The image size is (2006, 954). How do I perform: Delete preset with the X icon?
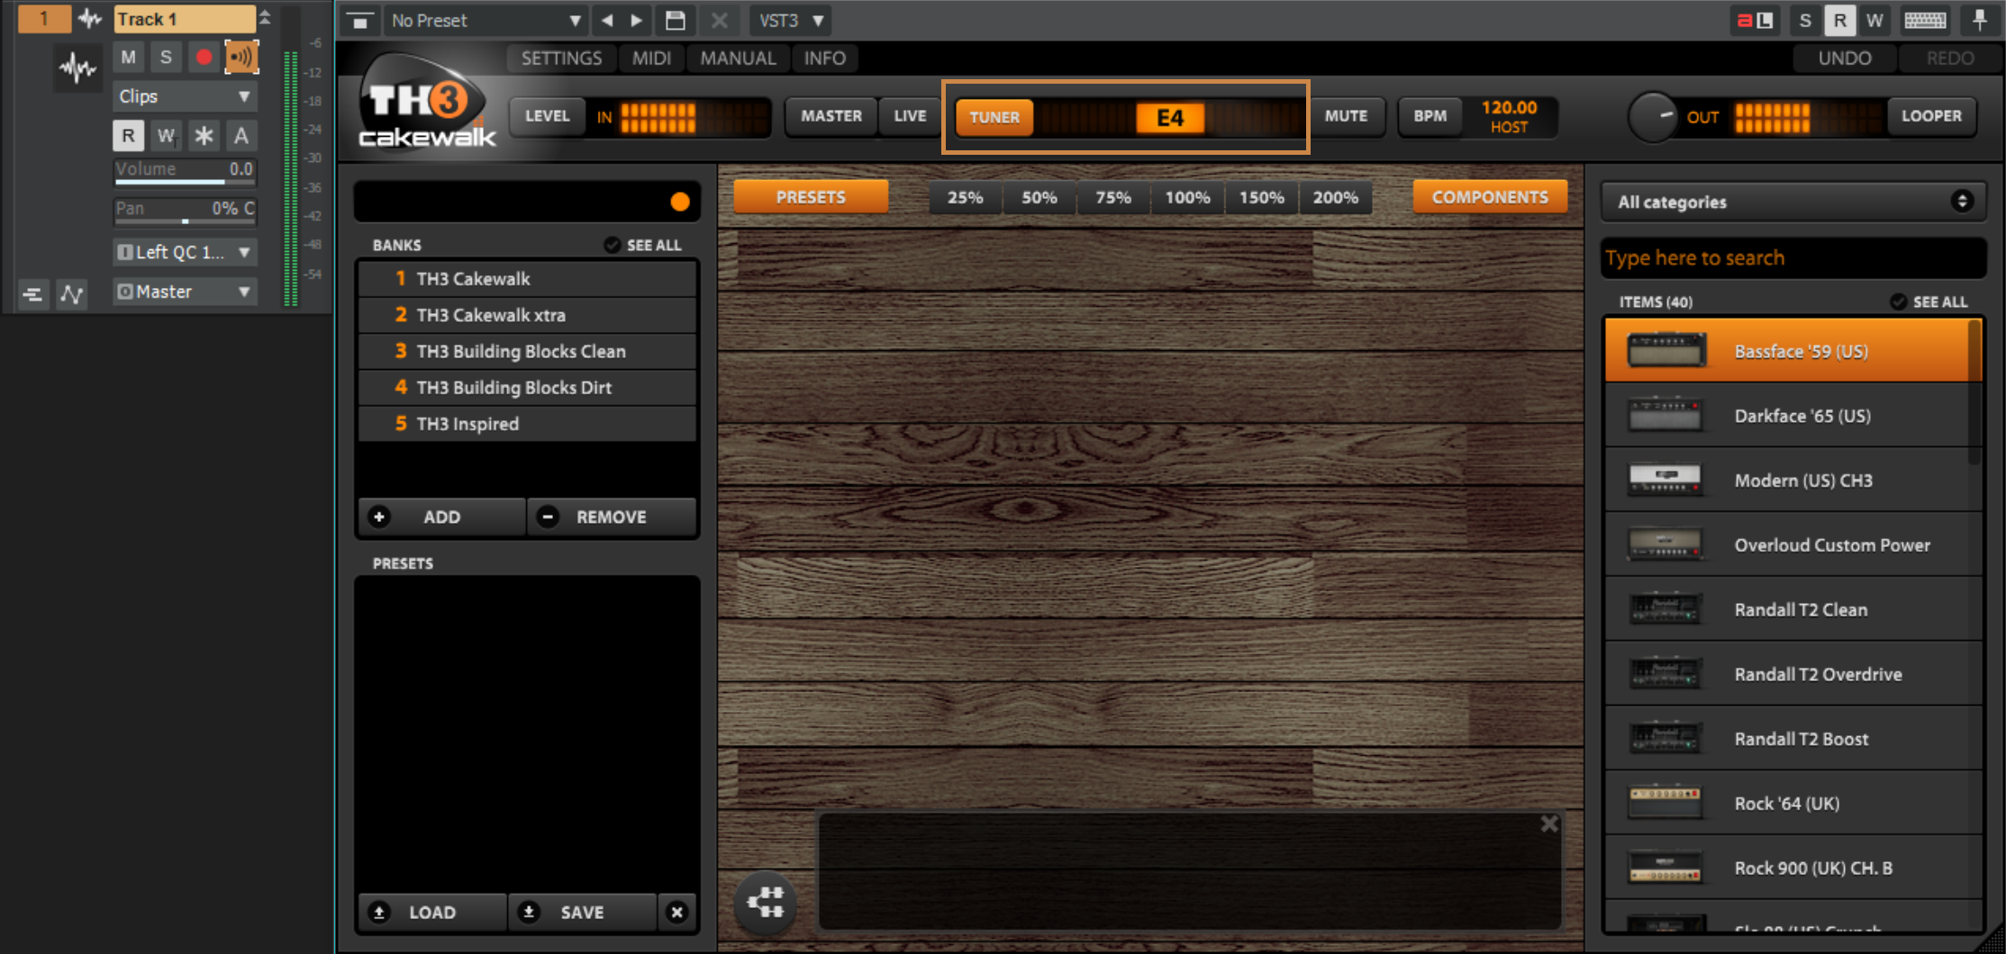click(719, 20)
